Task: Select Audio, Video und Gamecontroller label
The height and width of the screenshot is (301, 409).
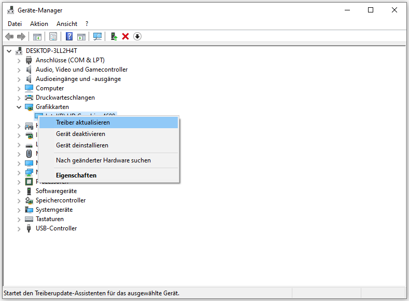Action: click(81, 70)
